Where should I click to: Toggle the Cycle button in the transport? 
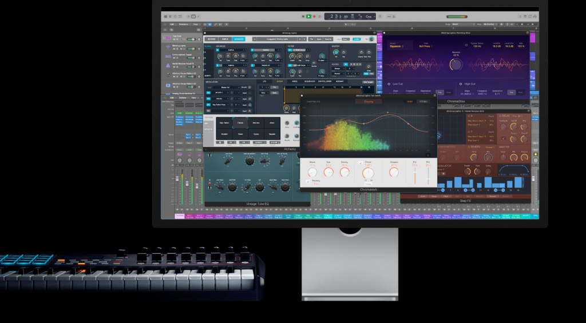pos(320,17)
